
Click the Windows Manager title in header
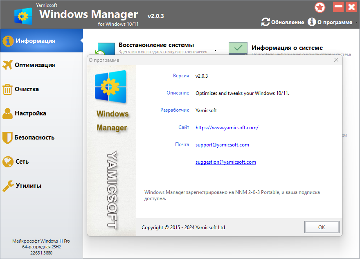(89, 14)
